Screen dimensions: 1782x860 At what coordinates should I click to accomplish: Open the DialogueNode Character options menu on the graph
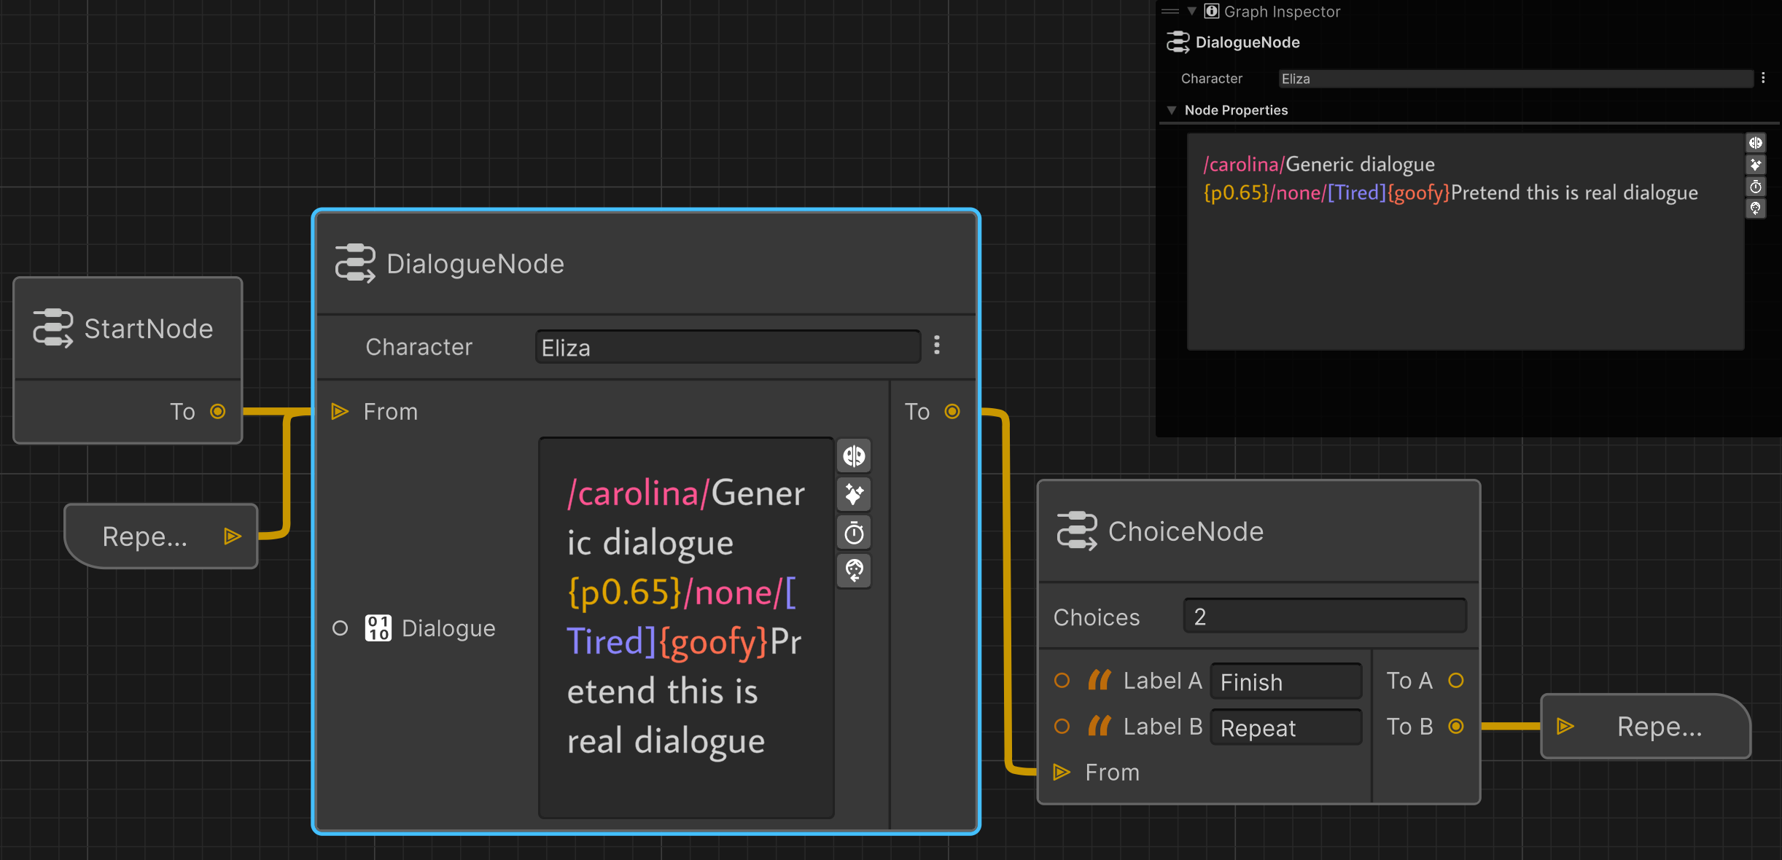pyautogui.click(x=937, y=345)
